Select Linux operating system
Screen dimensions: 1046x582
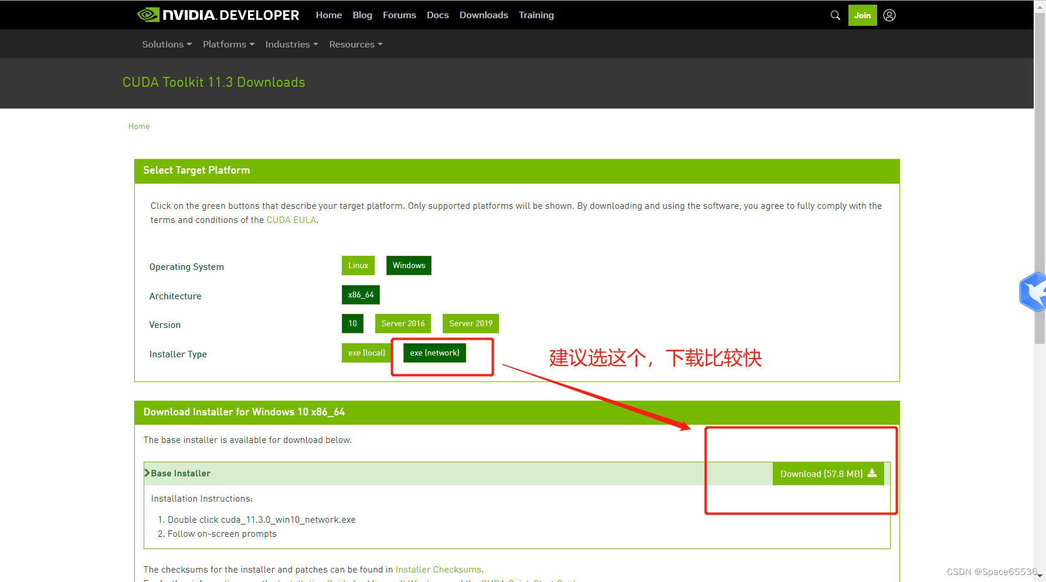point(358,265)
